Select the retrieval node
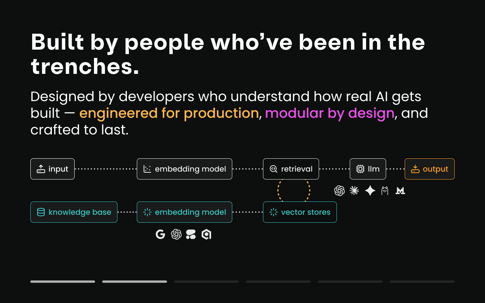485x303 pixels. (x=291, y=169)
